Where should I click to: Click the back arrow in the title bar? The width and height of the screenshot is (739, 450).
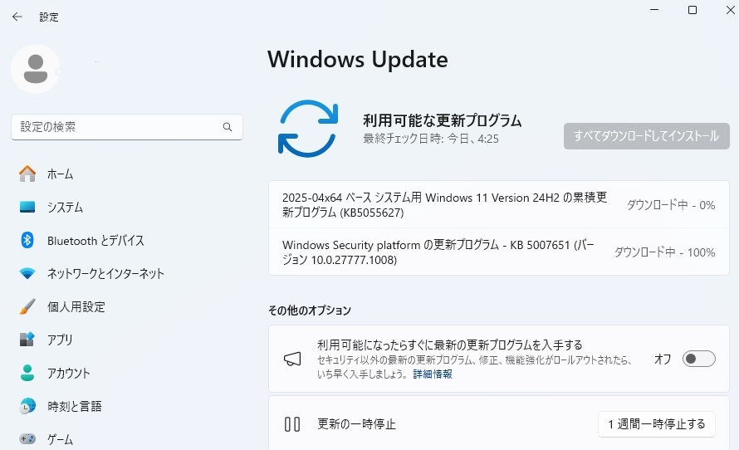click(17, 17)
